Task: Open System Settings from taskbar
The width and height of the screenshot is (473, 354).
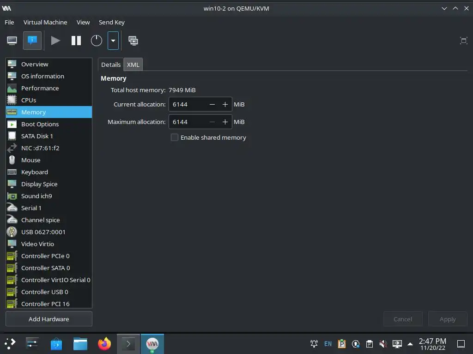Action: 32,343
